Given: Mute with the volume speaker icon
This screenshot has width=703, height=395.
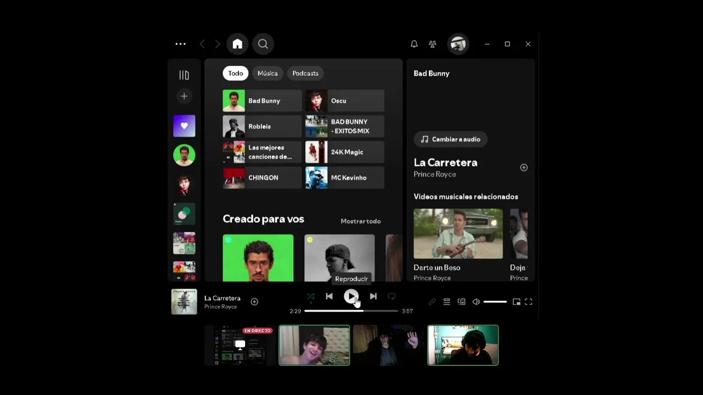Looking at the screenshot, I should click(x=476, y=302).
